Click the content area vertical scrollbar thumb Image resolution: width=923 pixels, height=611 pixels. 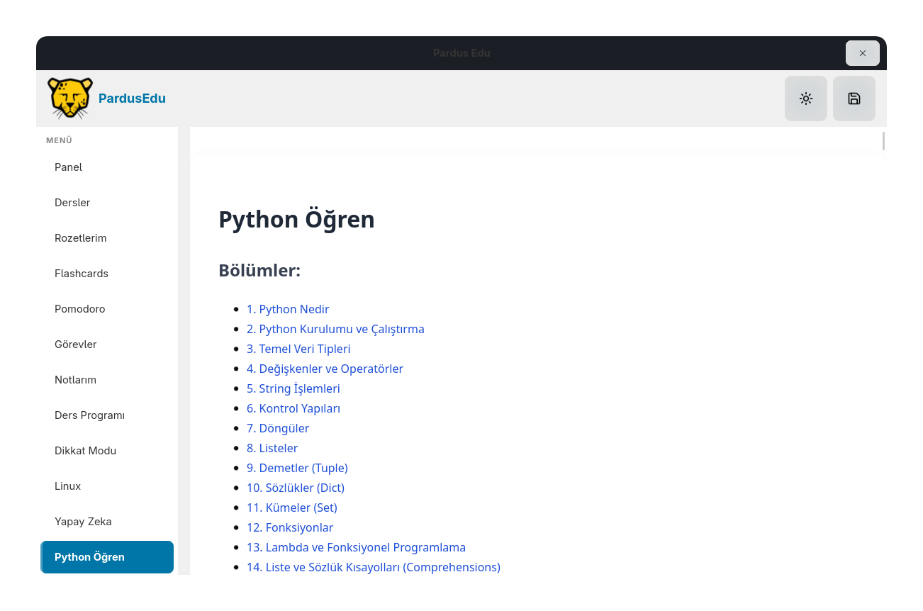[x=883, y=141]
